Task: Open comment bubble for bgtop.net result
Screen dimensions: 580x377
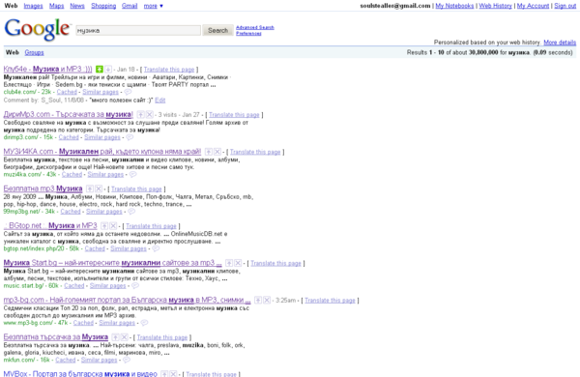Action: tap(156, 248)
